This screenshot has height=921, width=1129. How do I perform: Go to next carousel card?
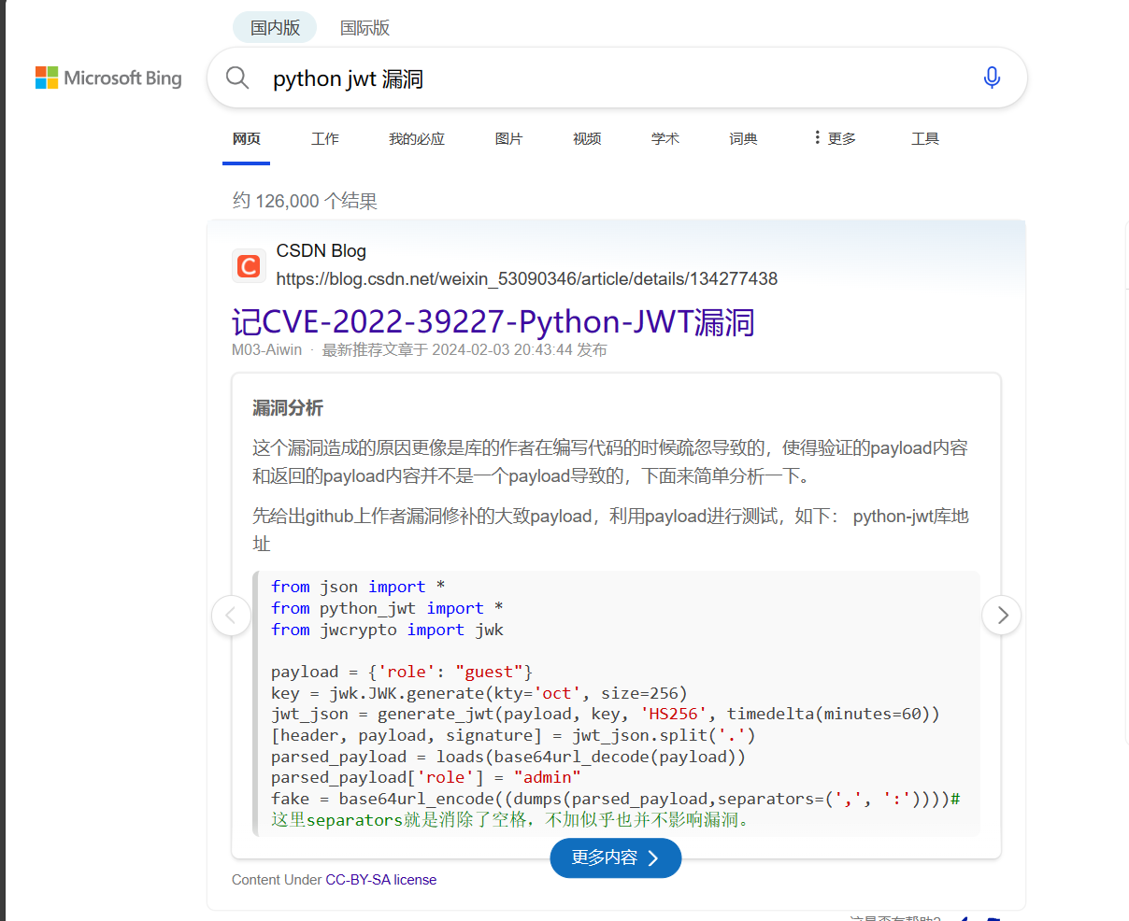pos(1002,615)
